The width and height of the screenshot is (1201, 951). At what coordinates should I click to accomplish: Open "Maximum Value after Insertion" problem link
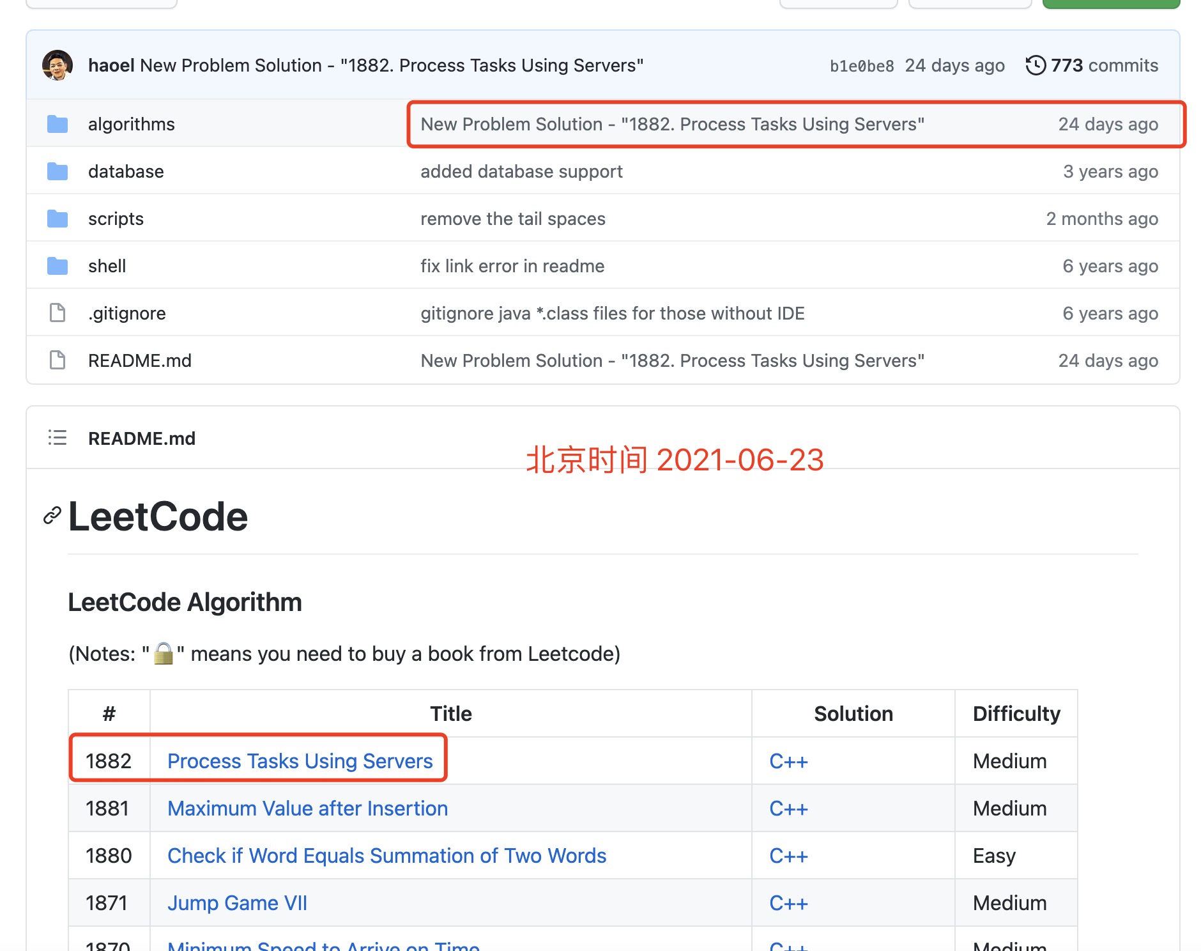pyautogui.click(x=308, y=808)
